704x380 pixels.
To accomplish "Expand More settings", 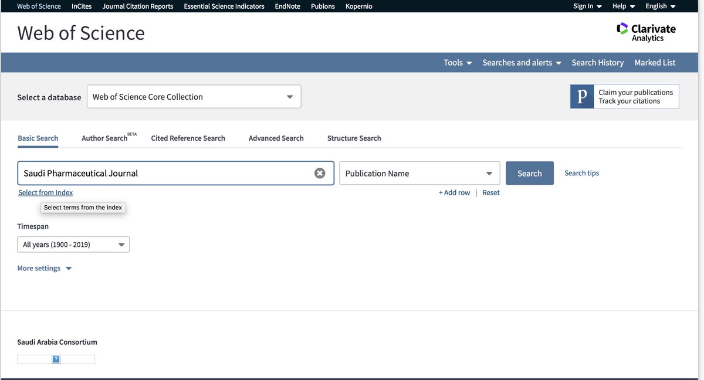I will [x=45, y=268].
